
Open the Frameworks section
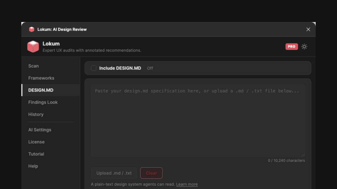click(41, 78)
